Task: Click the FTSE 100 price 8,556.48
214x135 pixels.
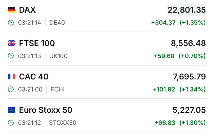Action: (x=188, y=43)
